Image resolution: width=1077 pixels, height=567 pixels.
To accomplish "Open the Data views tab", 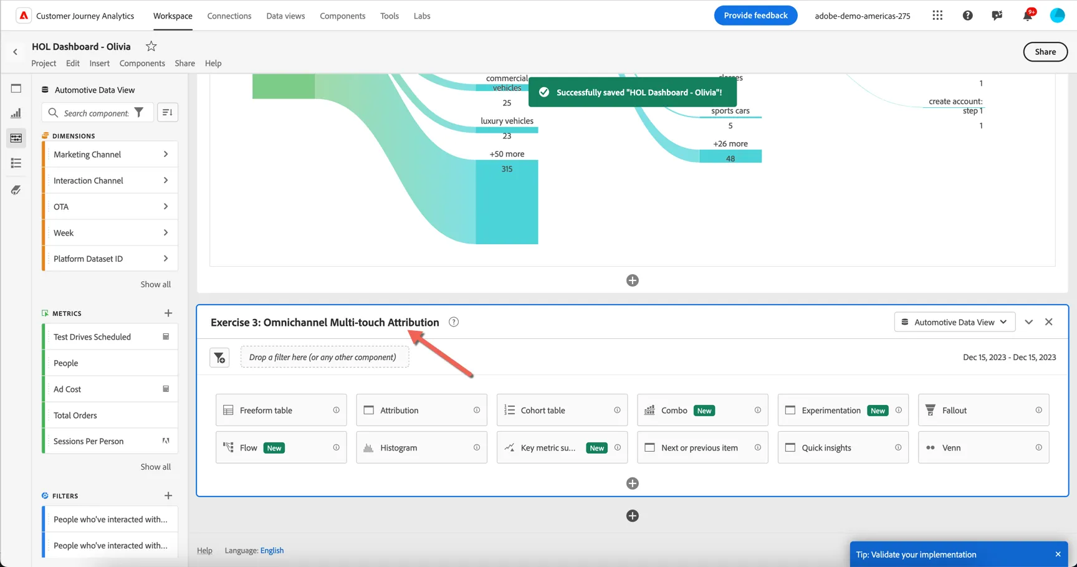I will point(285,16).
